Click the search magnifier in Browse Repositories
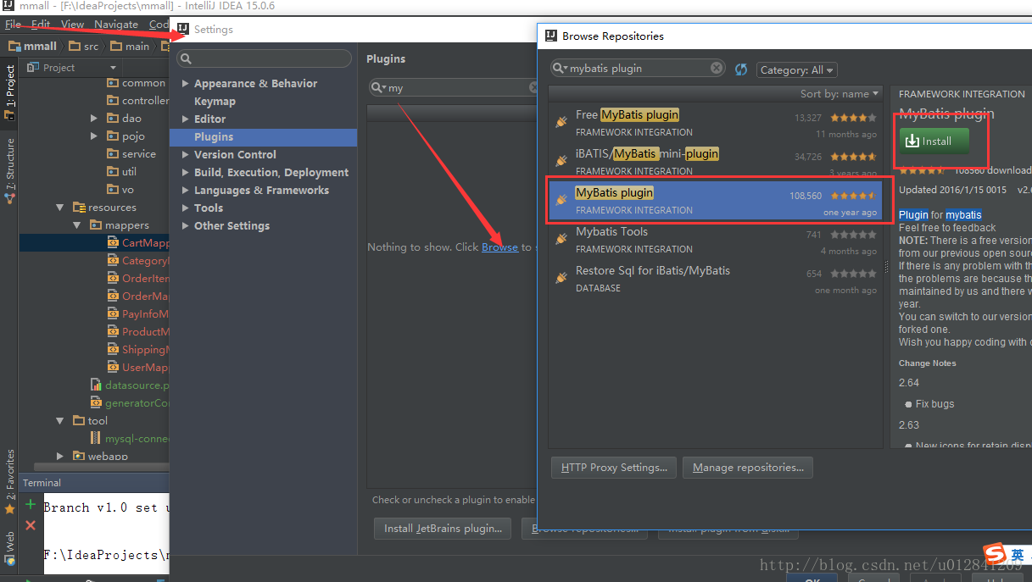The image size is (1032, 582). pyautogui.click(x=560, y=69)
